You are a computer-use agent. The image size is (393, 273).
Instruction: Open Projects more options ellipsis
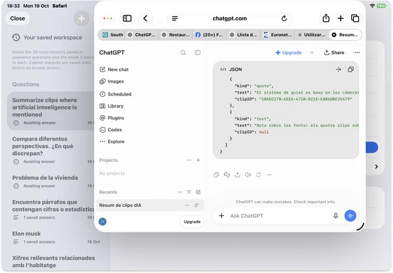point(189,160)
